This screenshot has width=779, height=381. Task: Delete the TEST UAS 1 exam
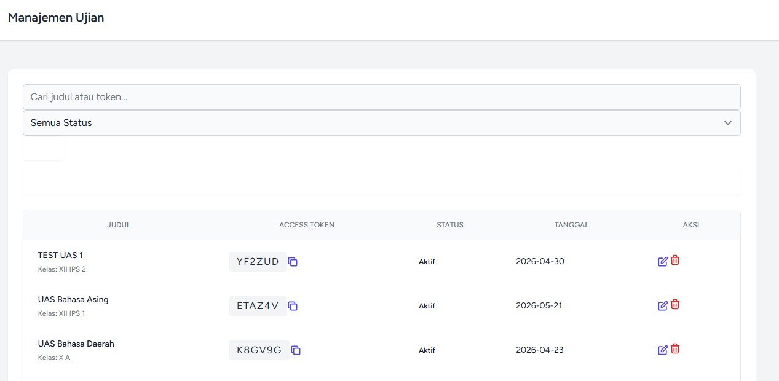point(675,261)
